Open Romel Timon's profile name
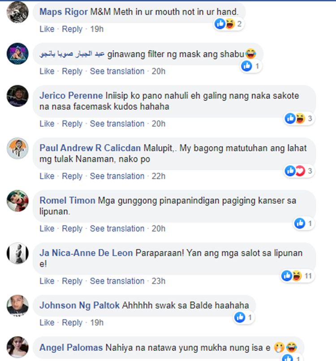Screen dimensions: 336x361 coord(67,200)
